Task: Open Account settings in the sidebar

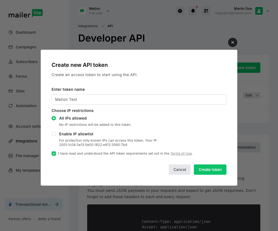Action: point(28,126)
